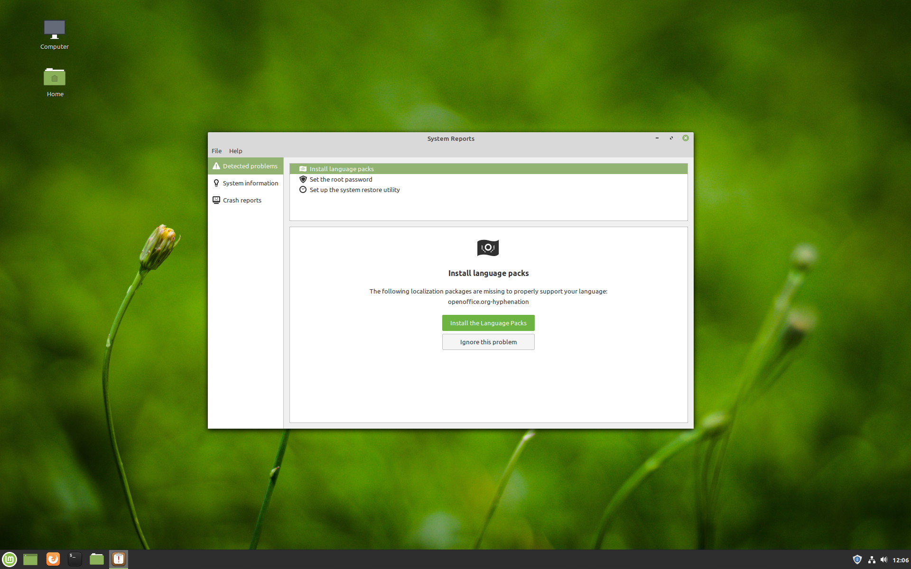Click Ignore this problem button
This screenshot has width=911, height=569.
point(488,342)
